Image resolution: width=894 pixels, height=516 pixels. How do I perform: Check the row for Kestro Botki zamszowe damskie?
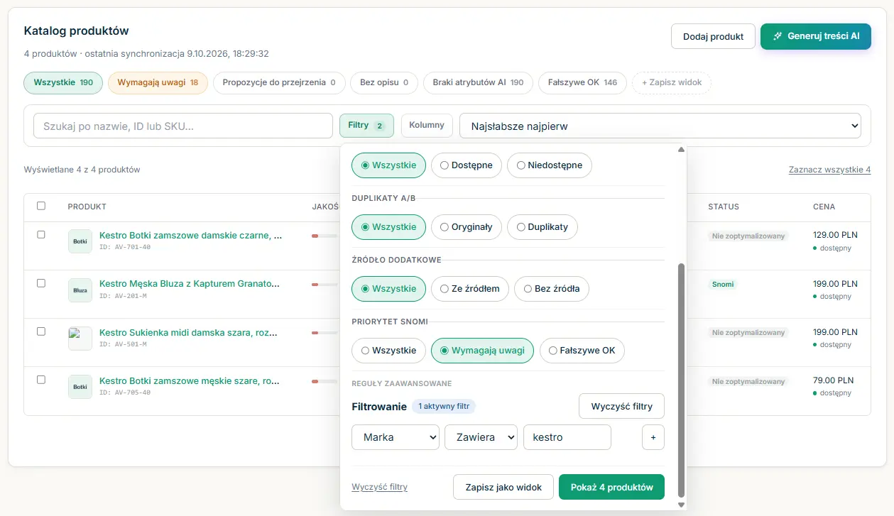(x=41, y=234)
